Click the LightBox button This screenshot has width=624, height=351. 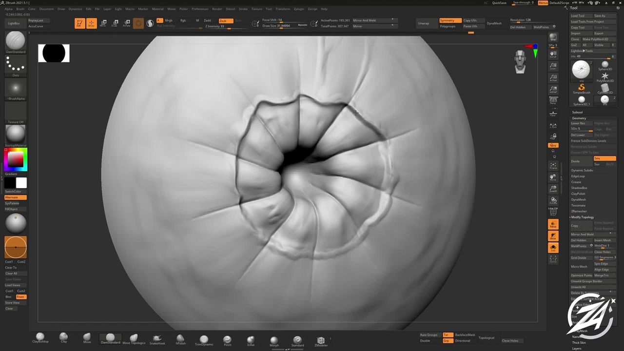point(14,23)
